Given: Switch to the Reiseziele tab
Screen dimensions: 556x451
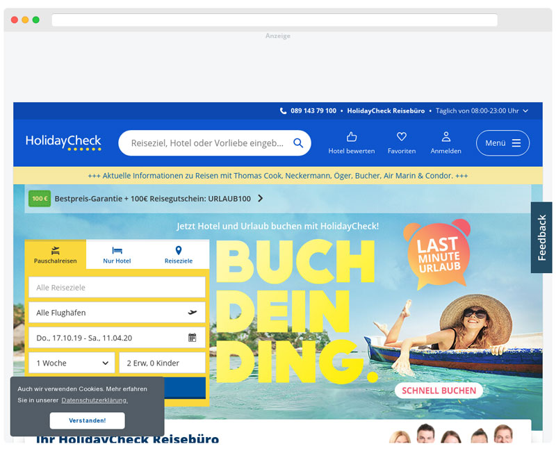Looking at the screenshot, I should 179,255.
